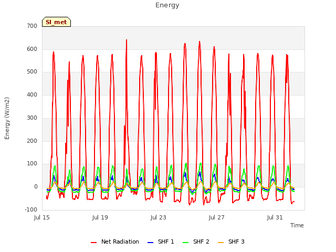
Task: Click the 500 y-axis tick label
Action: click(x=32, y=72)
